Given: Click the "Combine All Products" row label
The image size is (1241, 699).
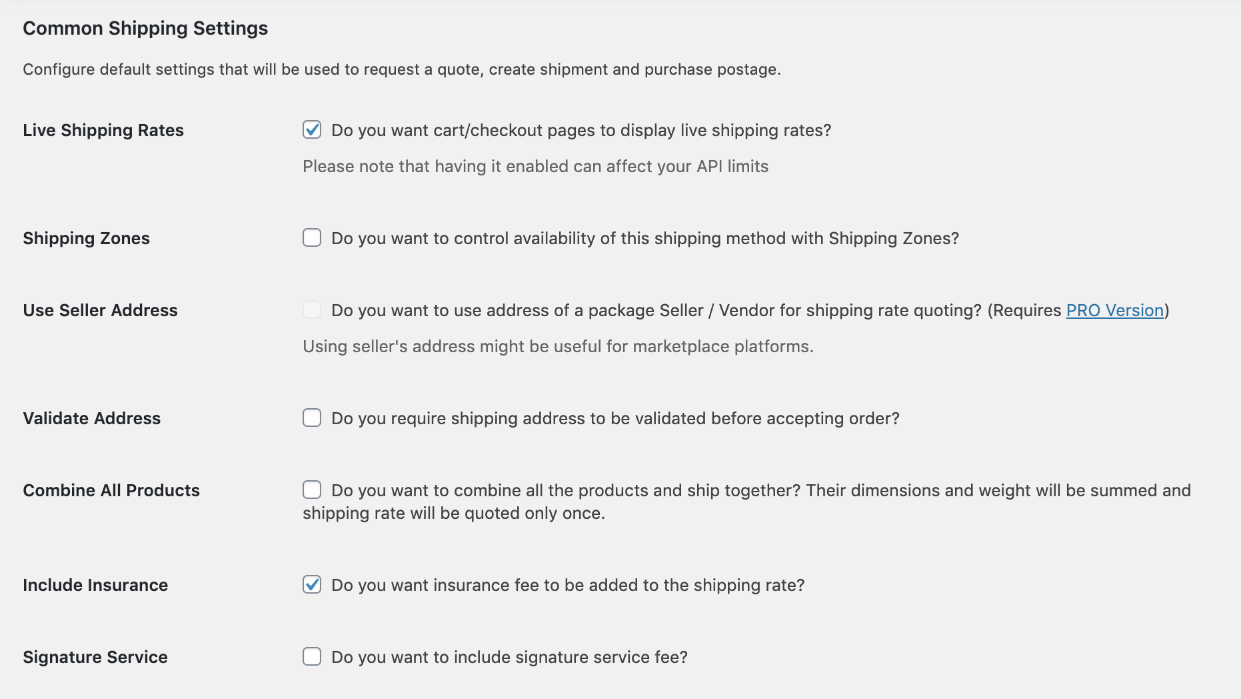Looking at the screenshot, I should coord(111,490).
